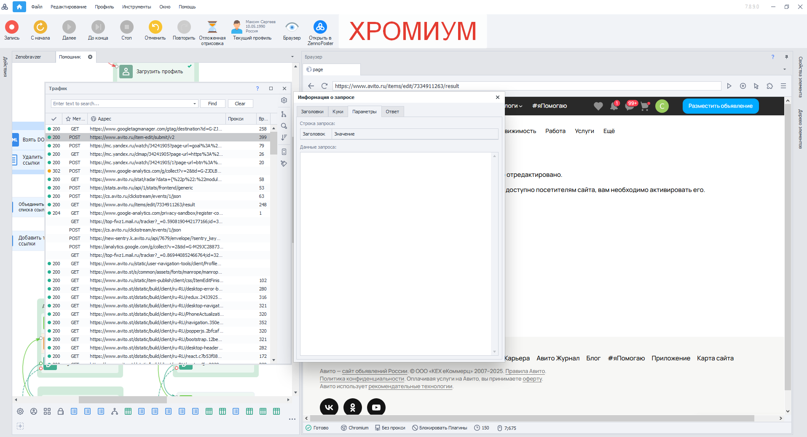Click the branch icon in traffic sidebar
Image resolution: width=807 pixels, height=437 pixels.
pos(284,114)
